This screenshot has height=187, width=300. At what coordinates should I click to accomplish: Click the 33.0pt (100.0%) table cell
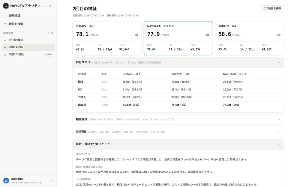pos(182,97)
